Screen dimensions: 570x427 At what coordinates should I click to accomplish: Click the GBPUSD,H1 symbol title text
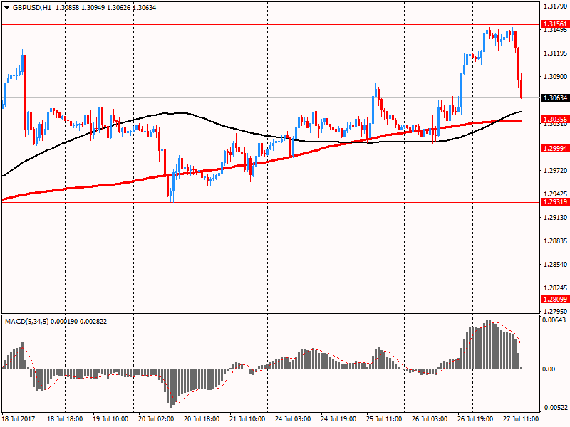pos(31,8)
